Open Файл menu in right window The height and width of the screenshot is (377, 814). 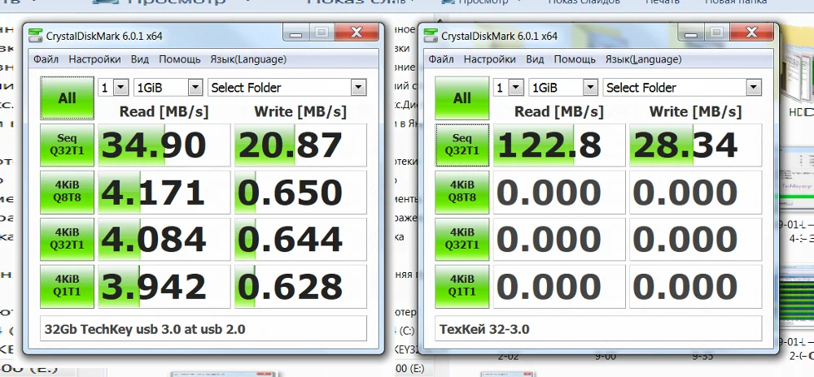[x=441, y=59]
